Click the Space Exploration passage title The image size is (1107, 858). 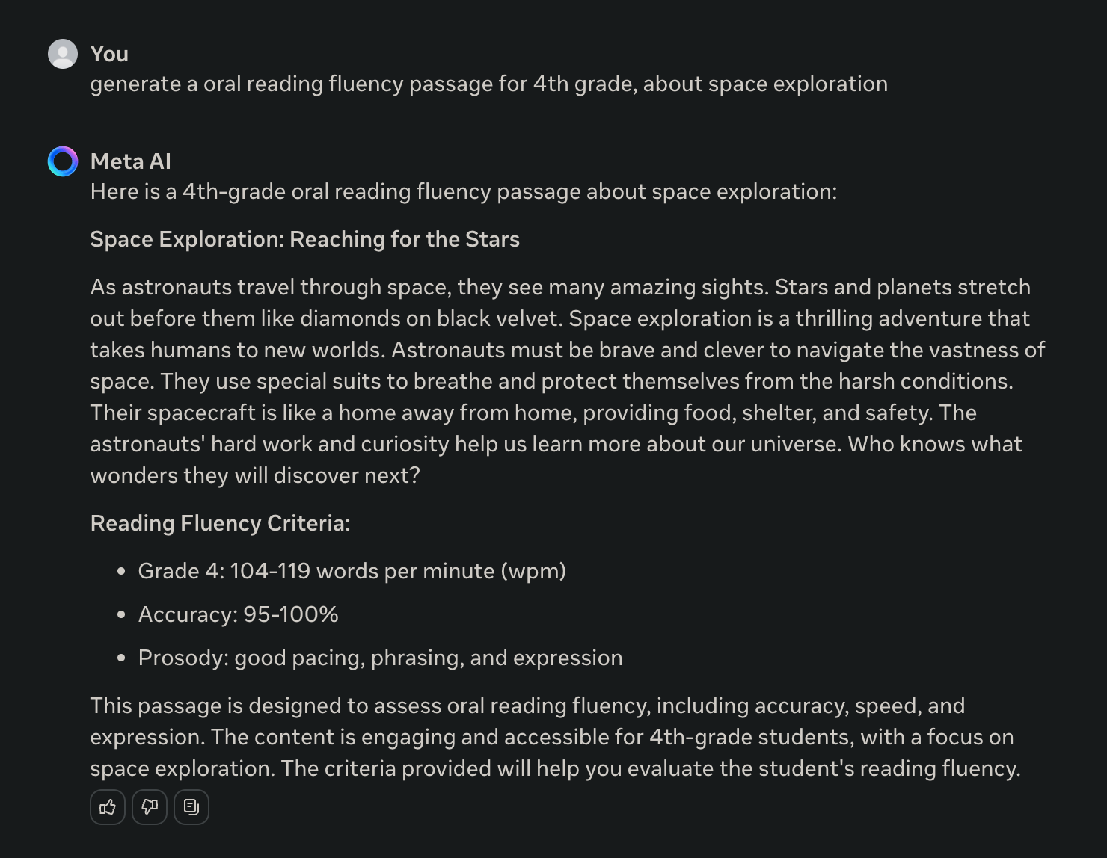305,239
